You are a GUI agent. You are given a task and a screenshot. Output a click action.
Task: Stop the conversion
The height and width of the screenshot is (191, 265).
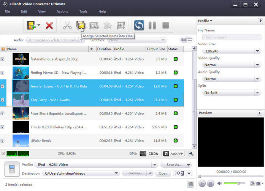click(x=165, y=25)
